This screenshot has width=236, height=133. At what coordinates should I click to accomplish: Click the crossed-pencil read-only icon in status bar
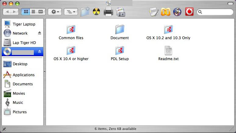click(4, 129)
